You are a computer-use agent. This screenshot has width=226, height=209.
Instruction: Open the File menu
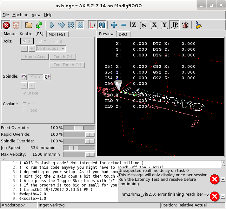point(6,15)
